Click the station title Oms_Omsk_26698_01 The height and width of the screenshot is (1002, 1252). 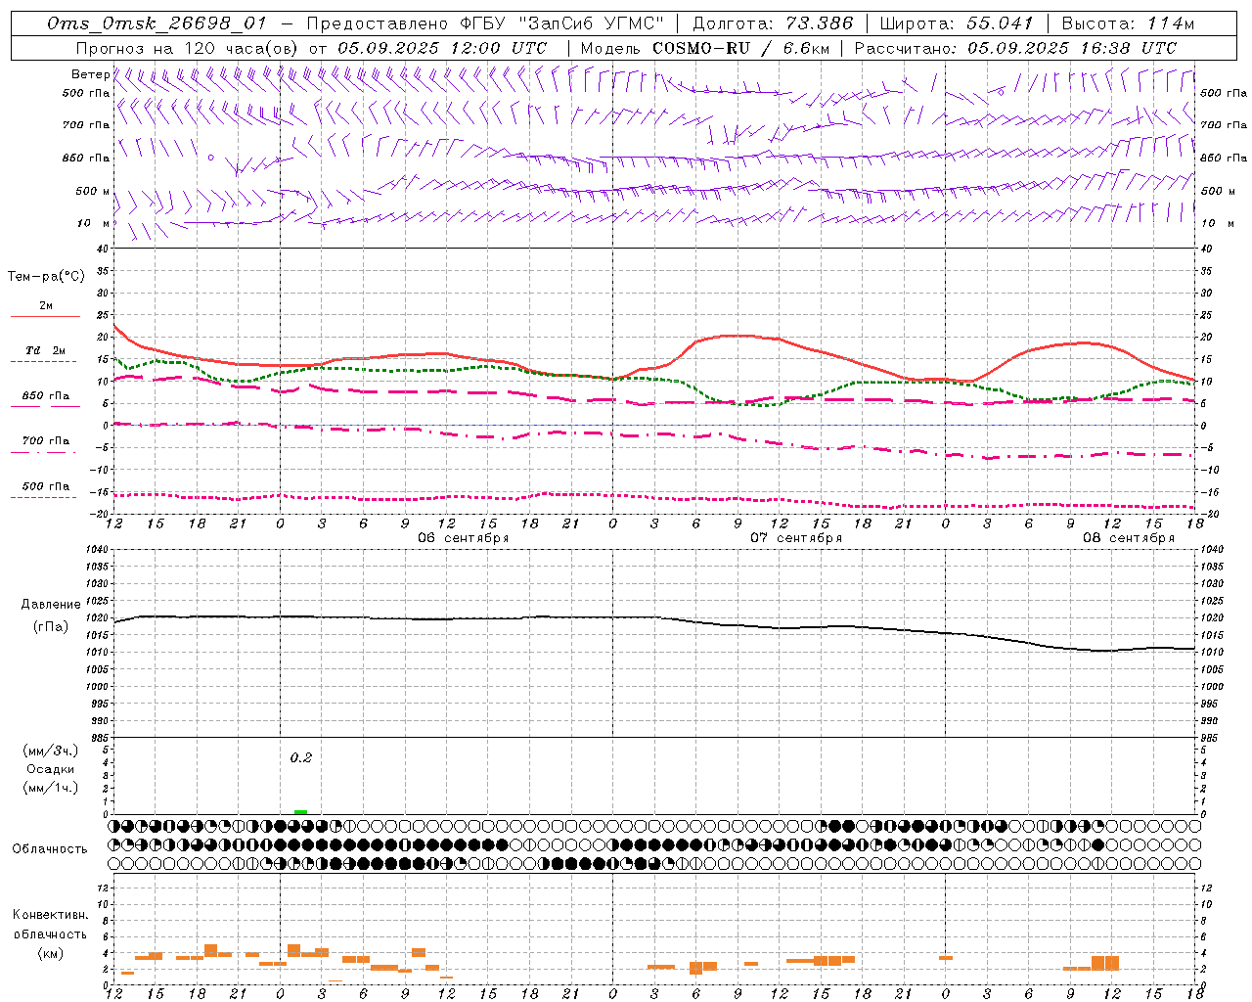156,23
